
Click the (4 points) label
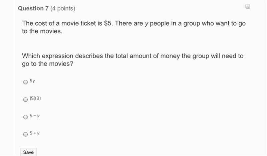click(x=63, y=8)
